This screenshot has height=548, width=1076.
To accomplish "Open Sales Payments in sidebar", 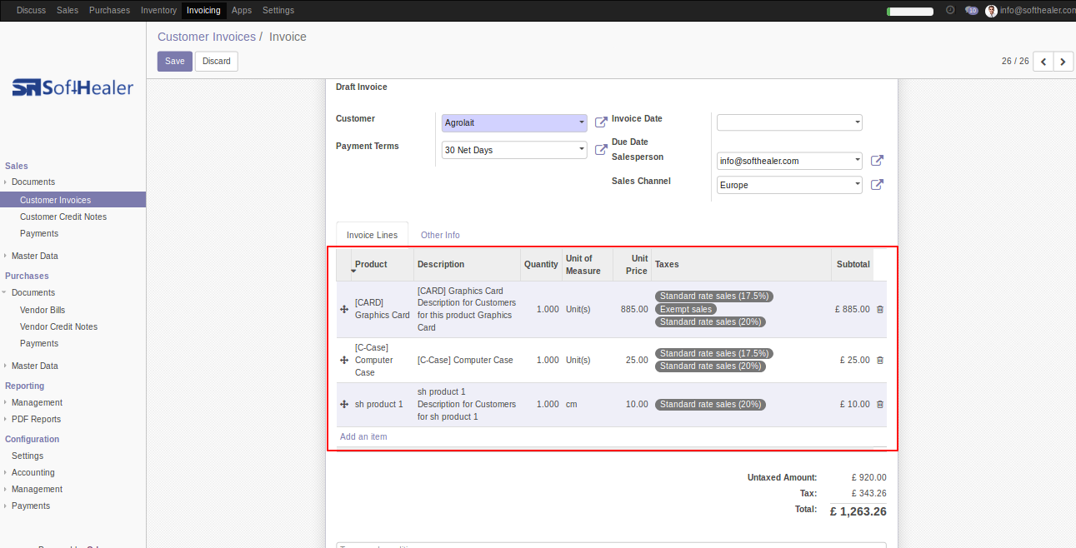I will pos(39,233).
